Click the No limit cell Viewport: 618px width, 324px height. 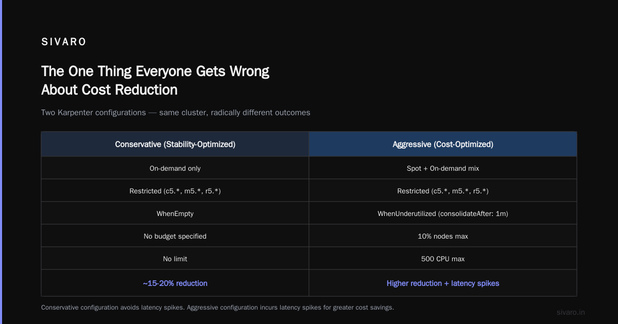tap(175, 259)
